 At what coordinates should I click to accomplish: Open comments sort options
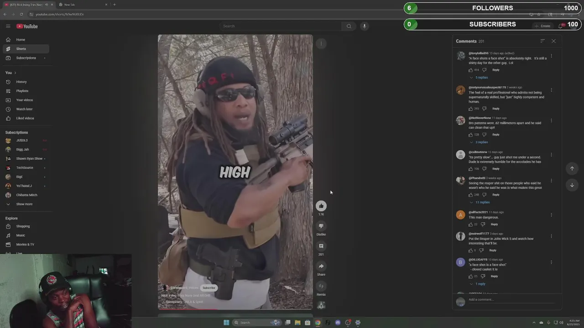(542, 41)
